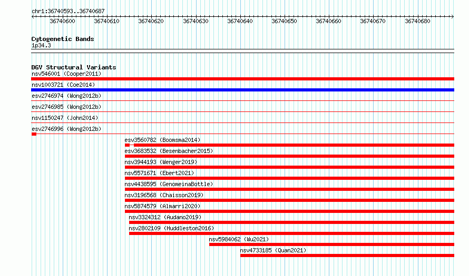The width and height of the screenshot is (469, 276).
Task: Open nsv4438595 (GenomeinaBottle) variant
Action: 169,184
